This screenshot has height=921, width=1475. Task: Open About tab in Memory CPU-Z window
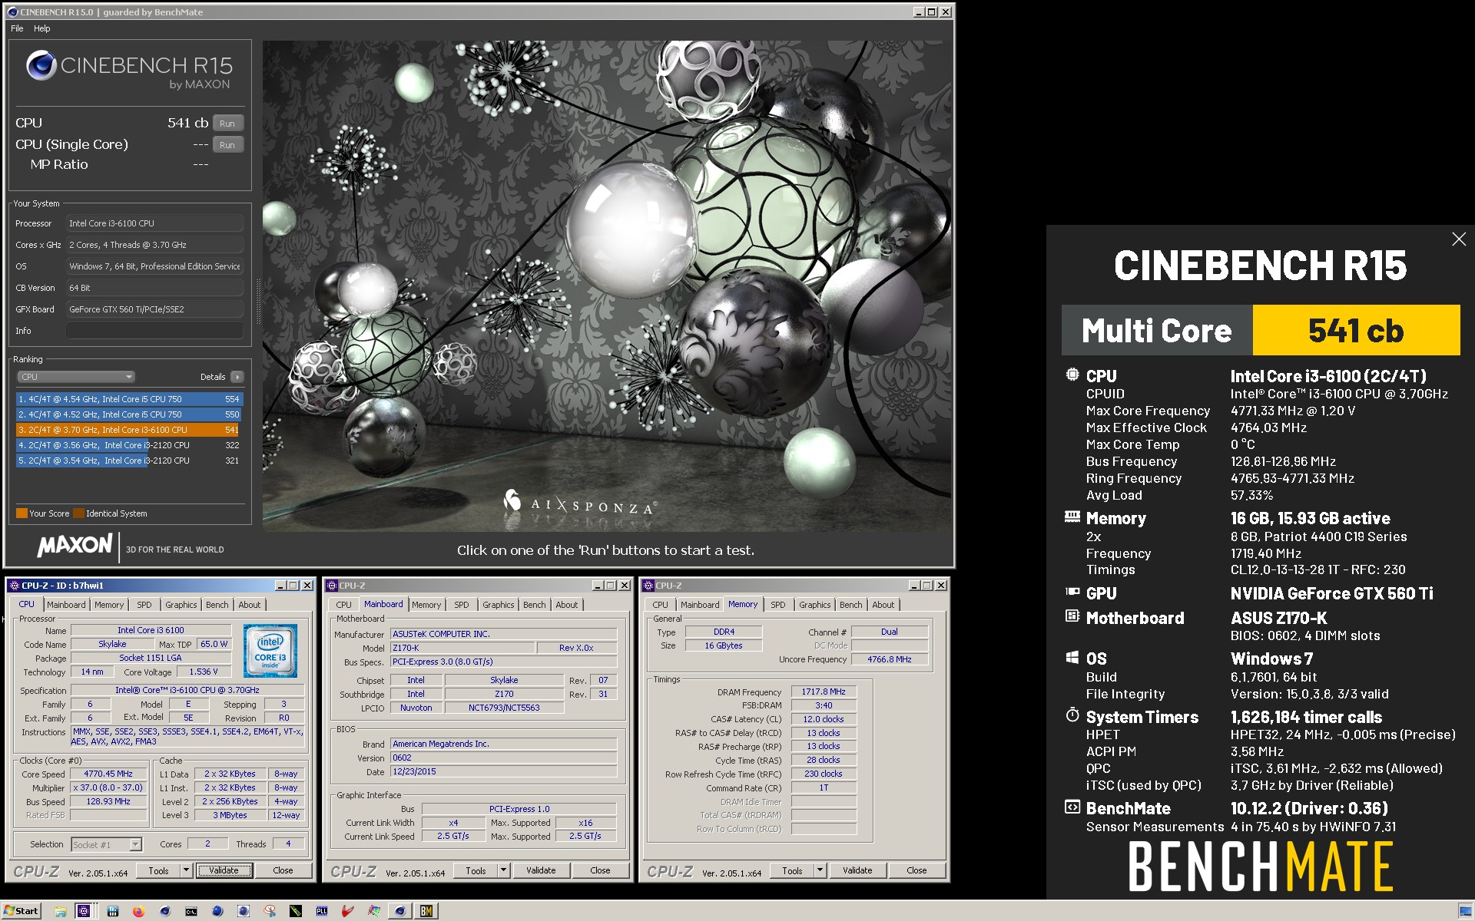click(883, 605)
